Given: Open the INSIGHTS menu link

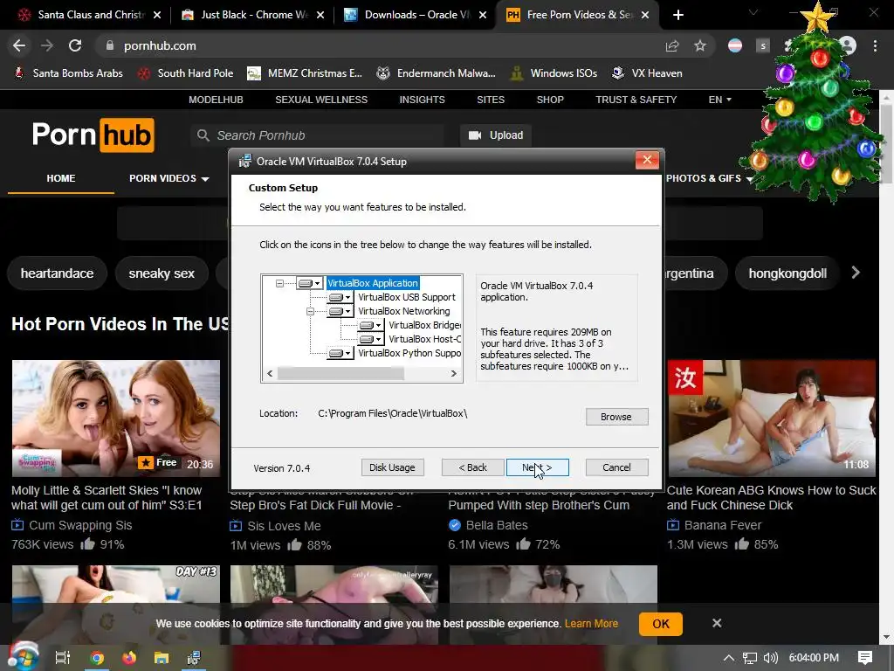Looking at the screenshot, I should pyautogui.click(x=422, y=100).
